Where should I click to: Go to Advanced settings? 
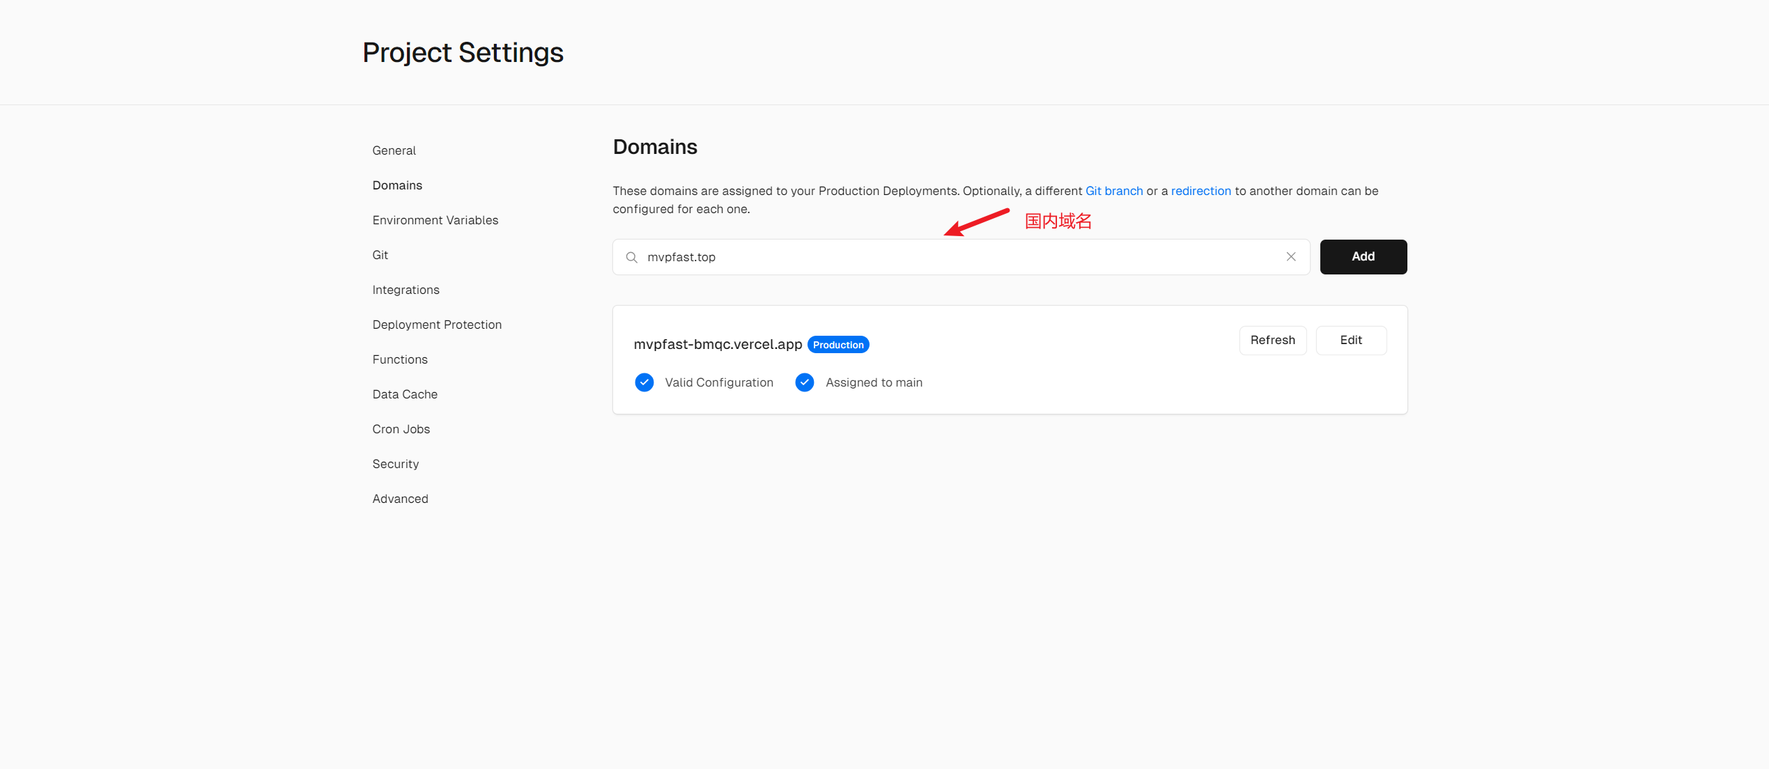coord(400,499)
